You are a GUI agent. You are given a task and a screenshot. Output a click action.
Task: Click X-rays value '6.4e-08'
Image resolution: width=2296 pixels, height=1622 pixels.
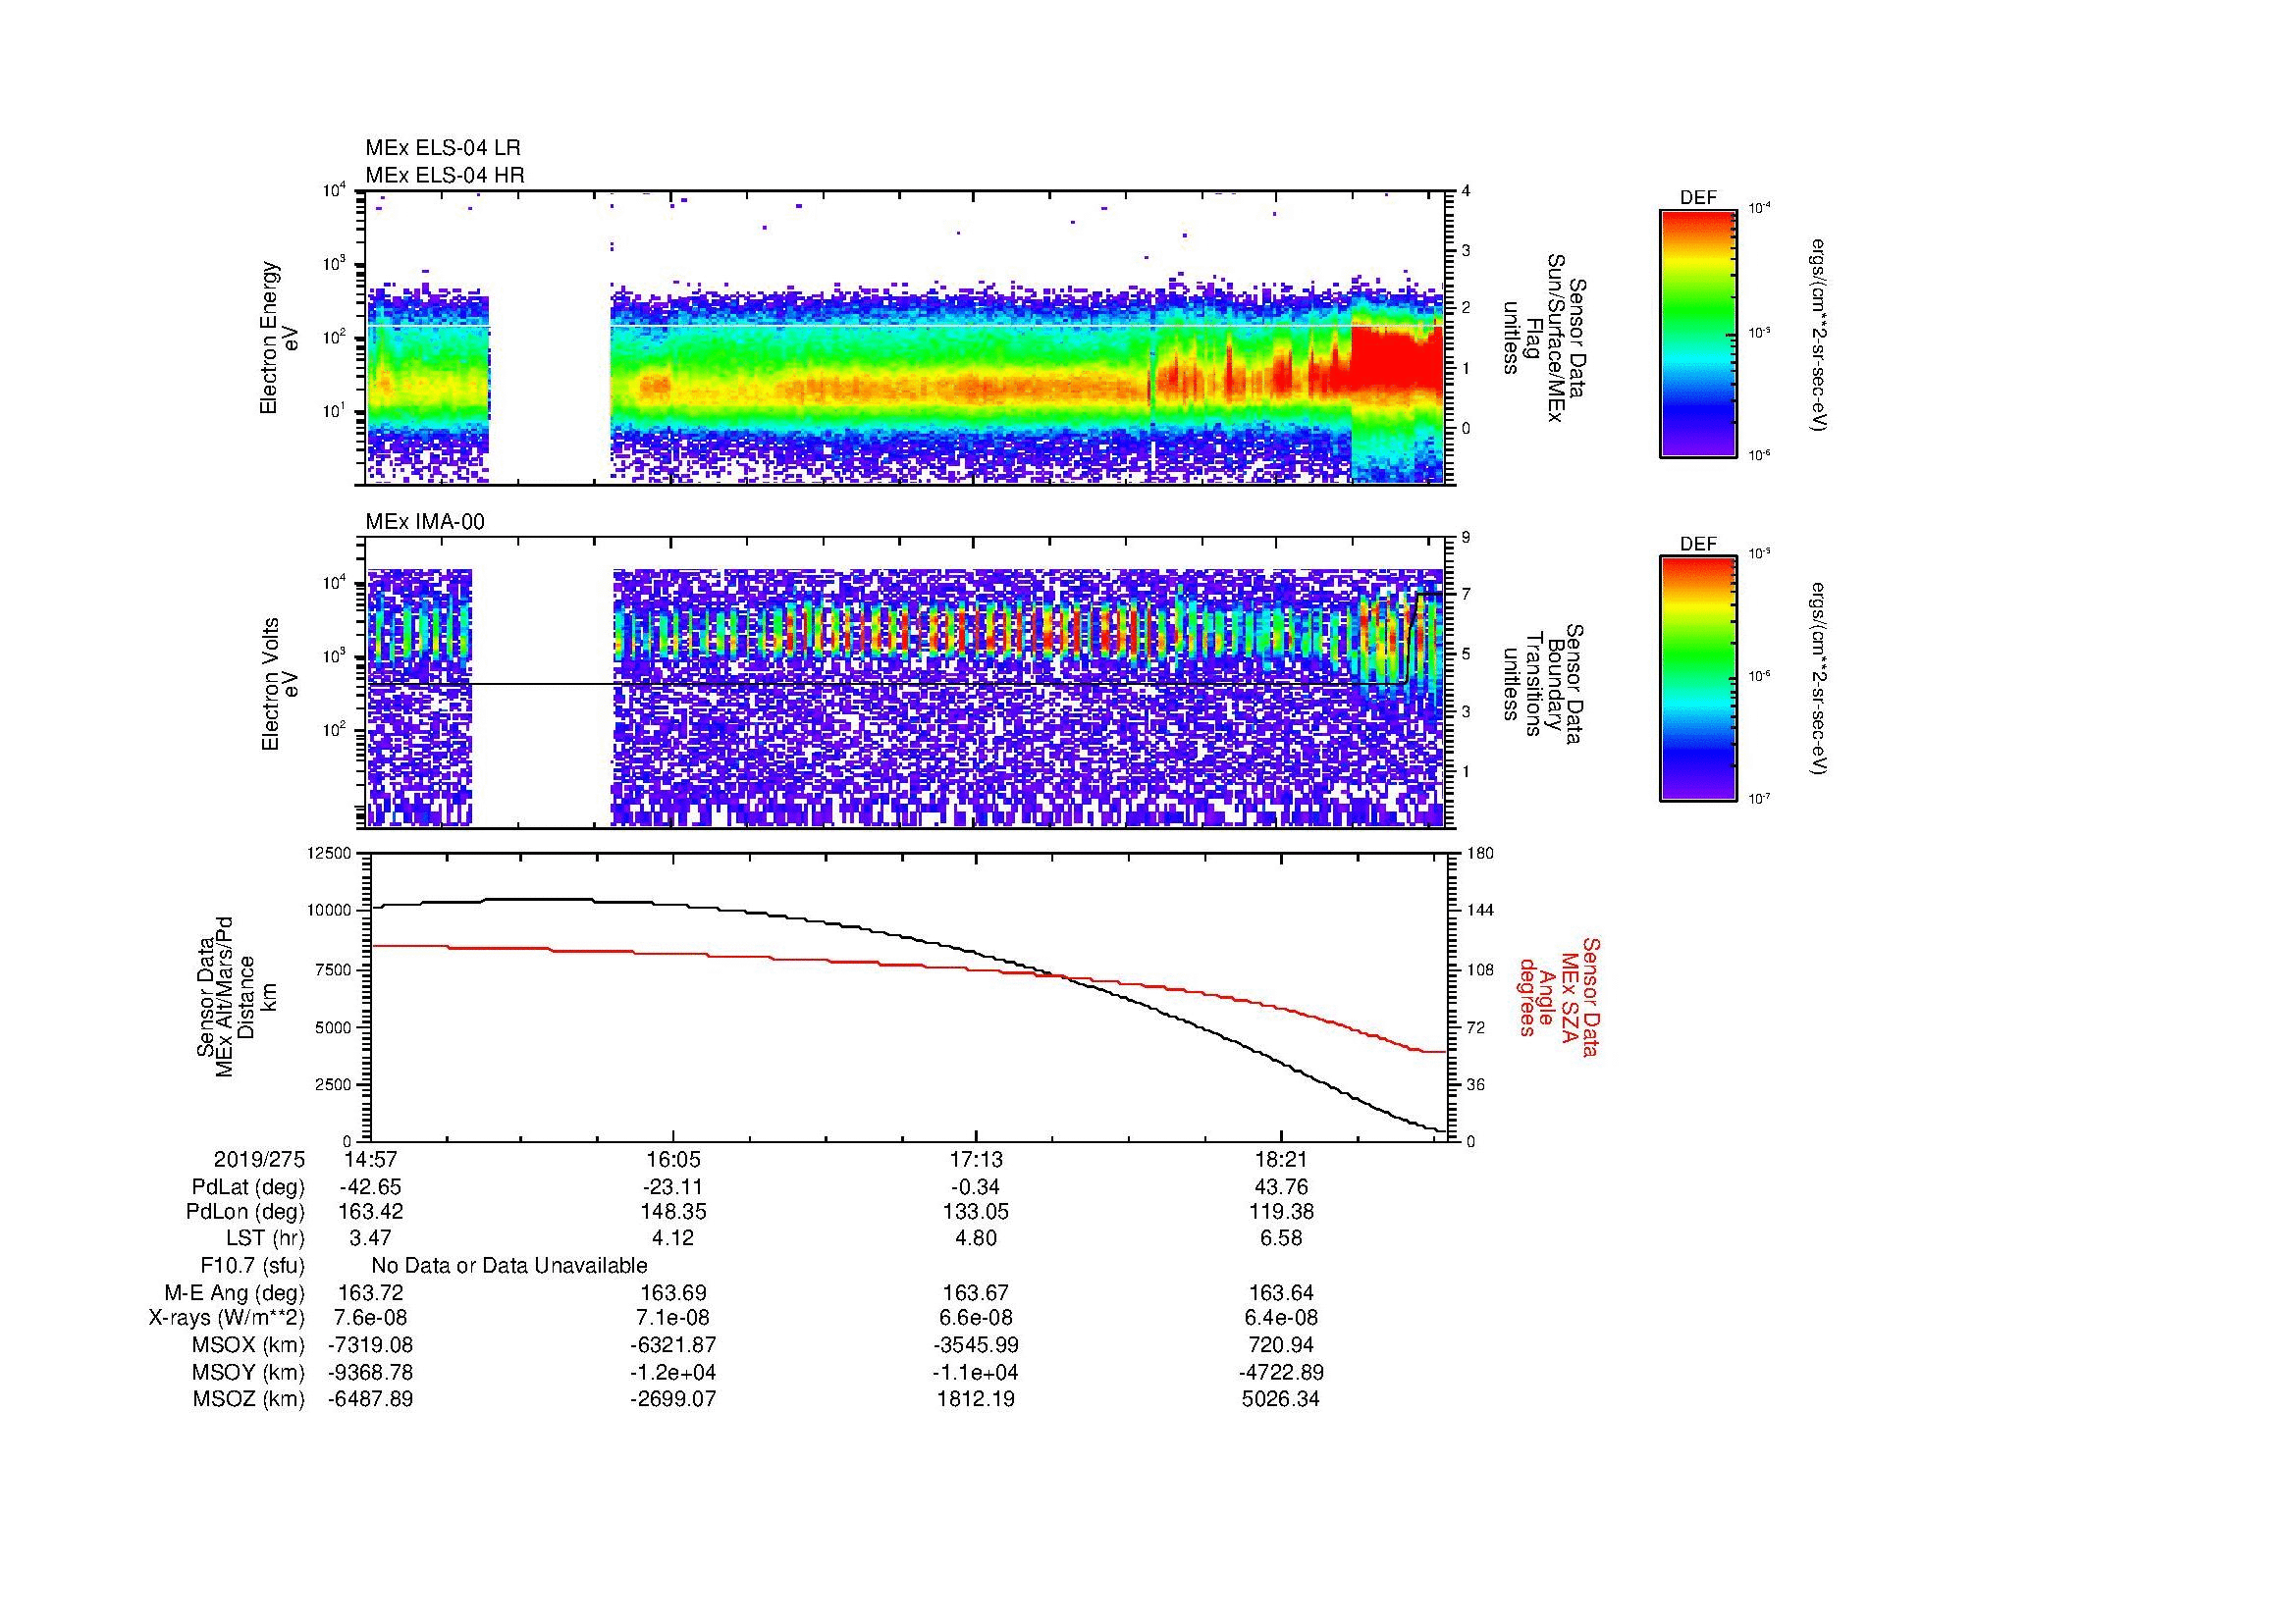tap(1281, 1318)
